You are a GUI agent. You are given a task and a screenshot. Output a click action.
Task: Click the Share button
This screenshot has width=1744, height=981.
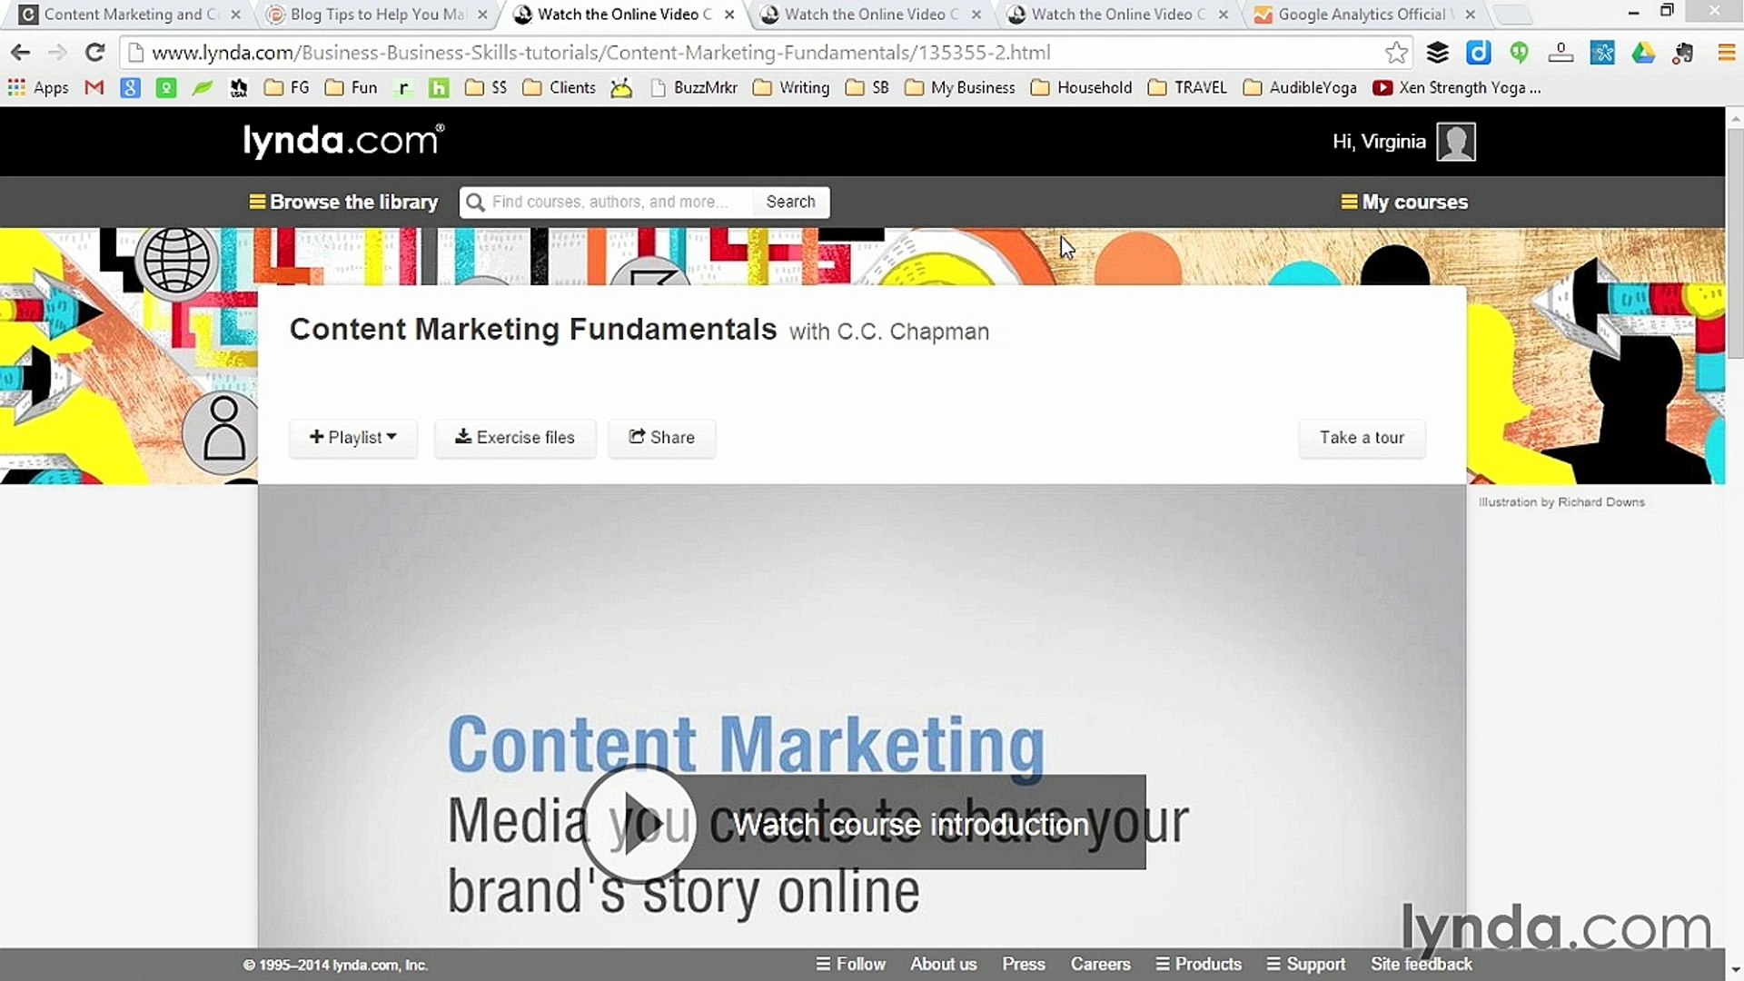coord(662,438)
